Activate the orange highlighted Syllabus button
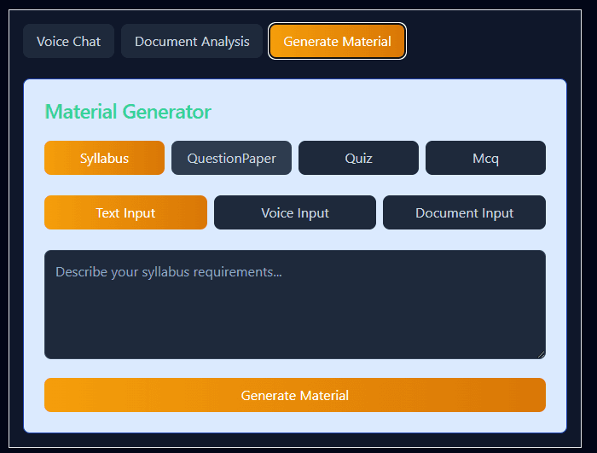Screen dimensions: 597x453 pos(104,158)
